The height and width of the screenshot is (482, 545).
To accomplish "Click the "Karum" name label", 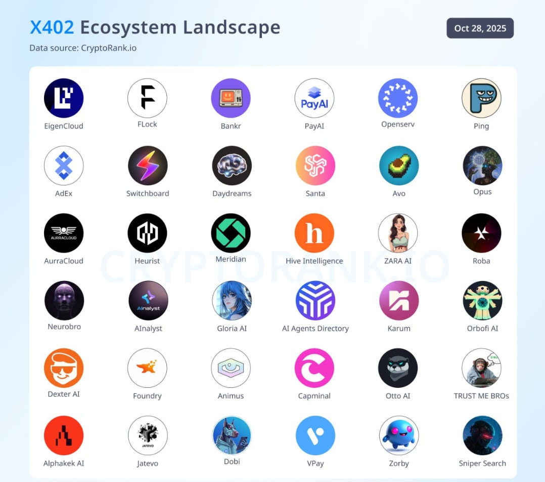I will point(399,329).
